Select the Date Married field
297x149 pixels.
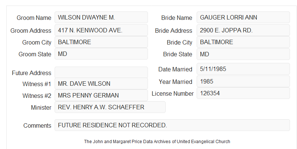point(243,69)
